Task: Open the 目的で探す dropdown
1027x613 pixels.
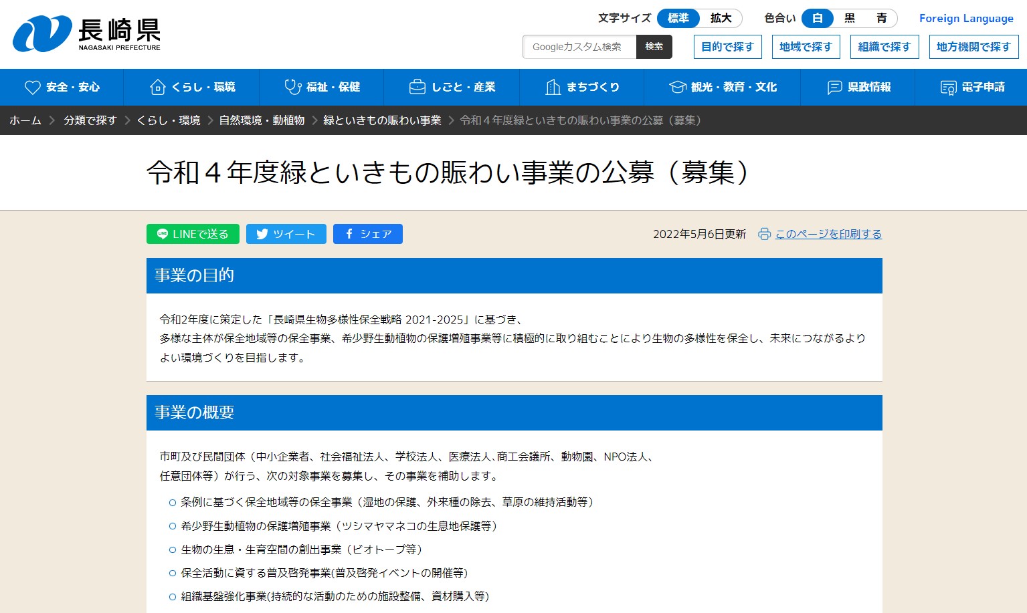Action: (727, 47)
